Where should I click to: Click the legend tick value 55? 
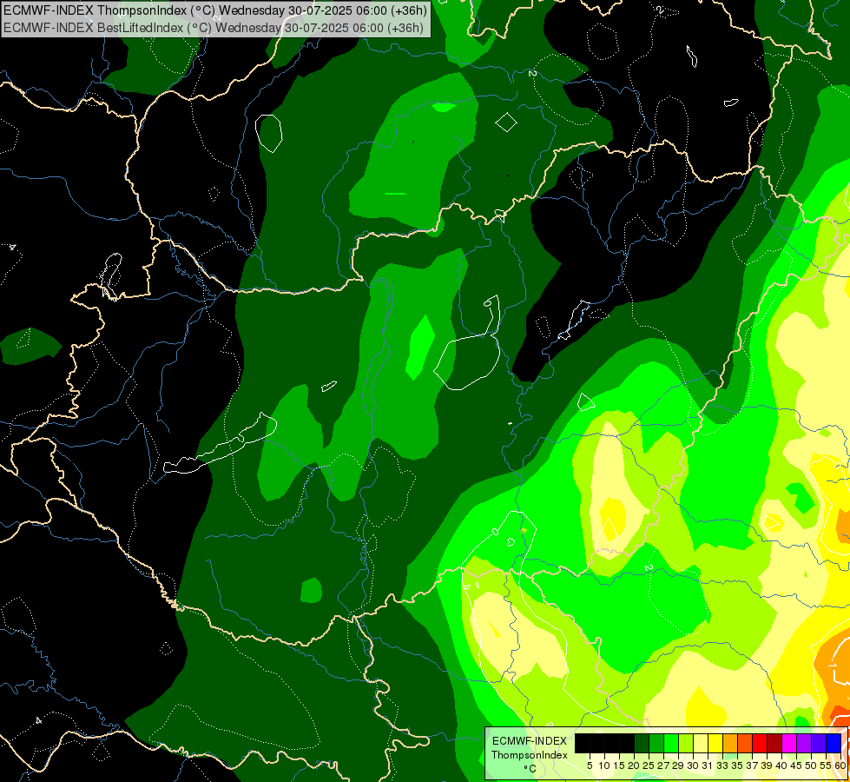pos(825,765)
